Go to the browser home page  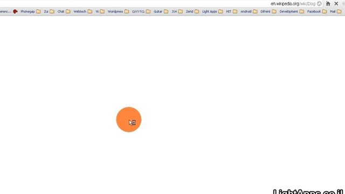pos(328,4)
